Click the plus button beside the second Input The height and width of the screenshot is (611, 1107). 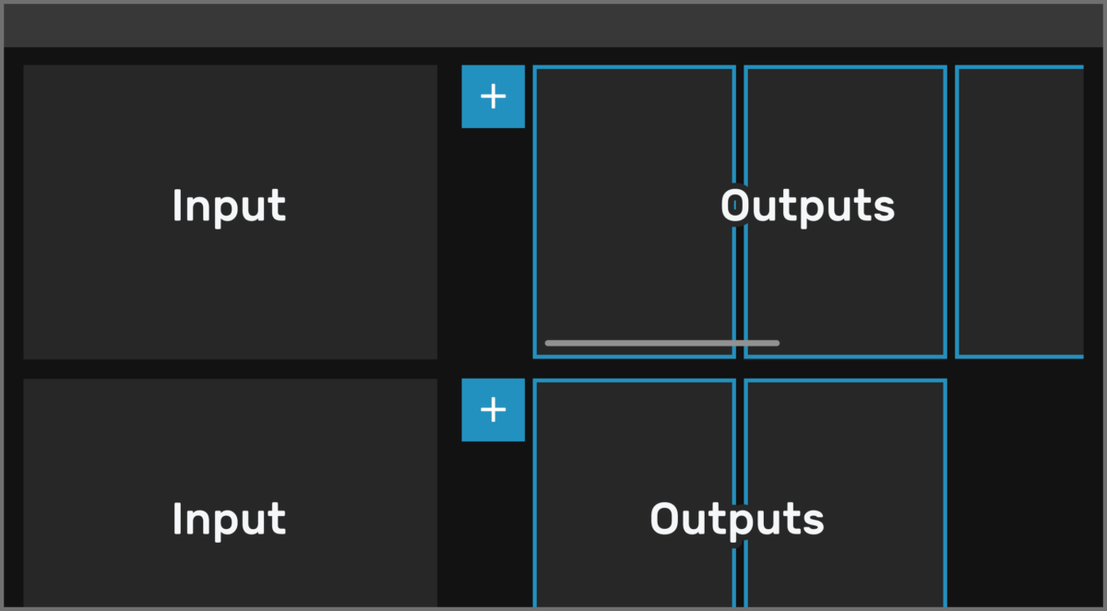click(493, 410)
